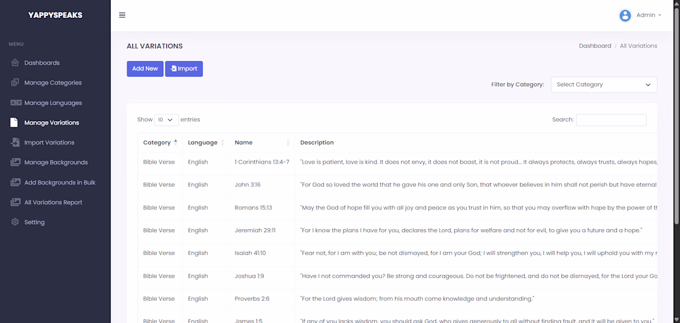
Task: Click the "For I know the plans" description
Action: 471,230
